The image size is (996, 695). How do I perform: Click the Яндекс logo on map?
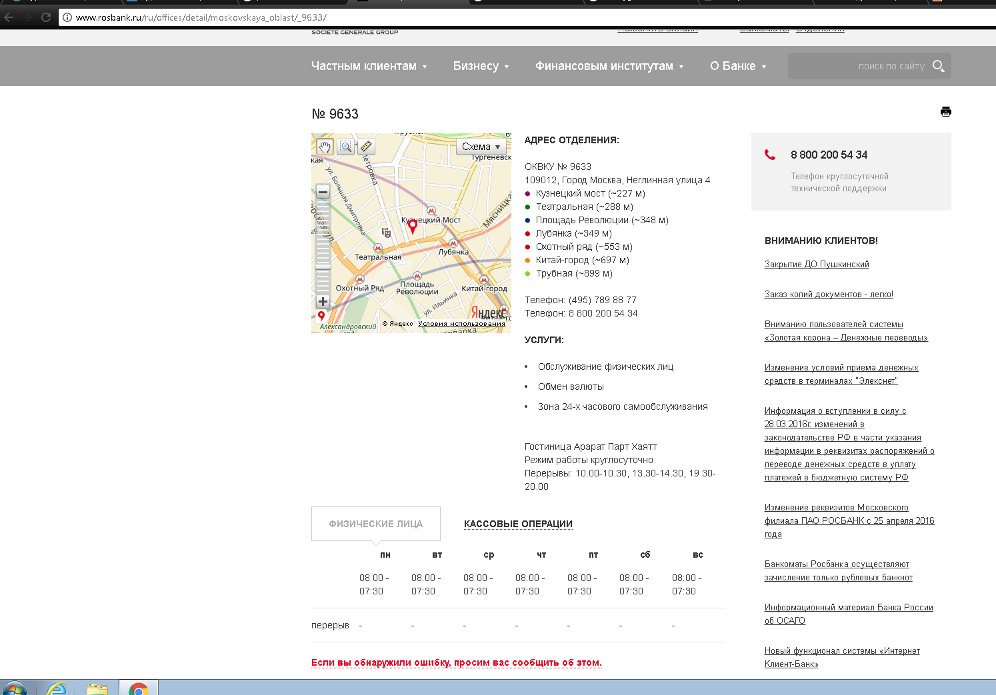click(x=487, y=313)
